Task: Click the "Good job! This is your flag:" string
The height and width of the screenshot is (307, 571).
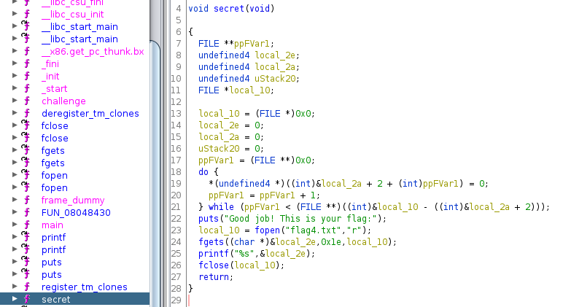Action: click(300, 219)
